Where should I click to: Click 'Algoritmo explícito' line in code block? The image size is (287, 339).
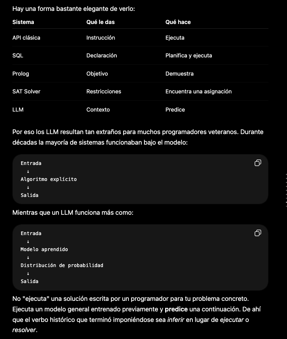coord(49,179)
